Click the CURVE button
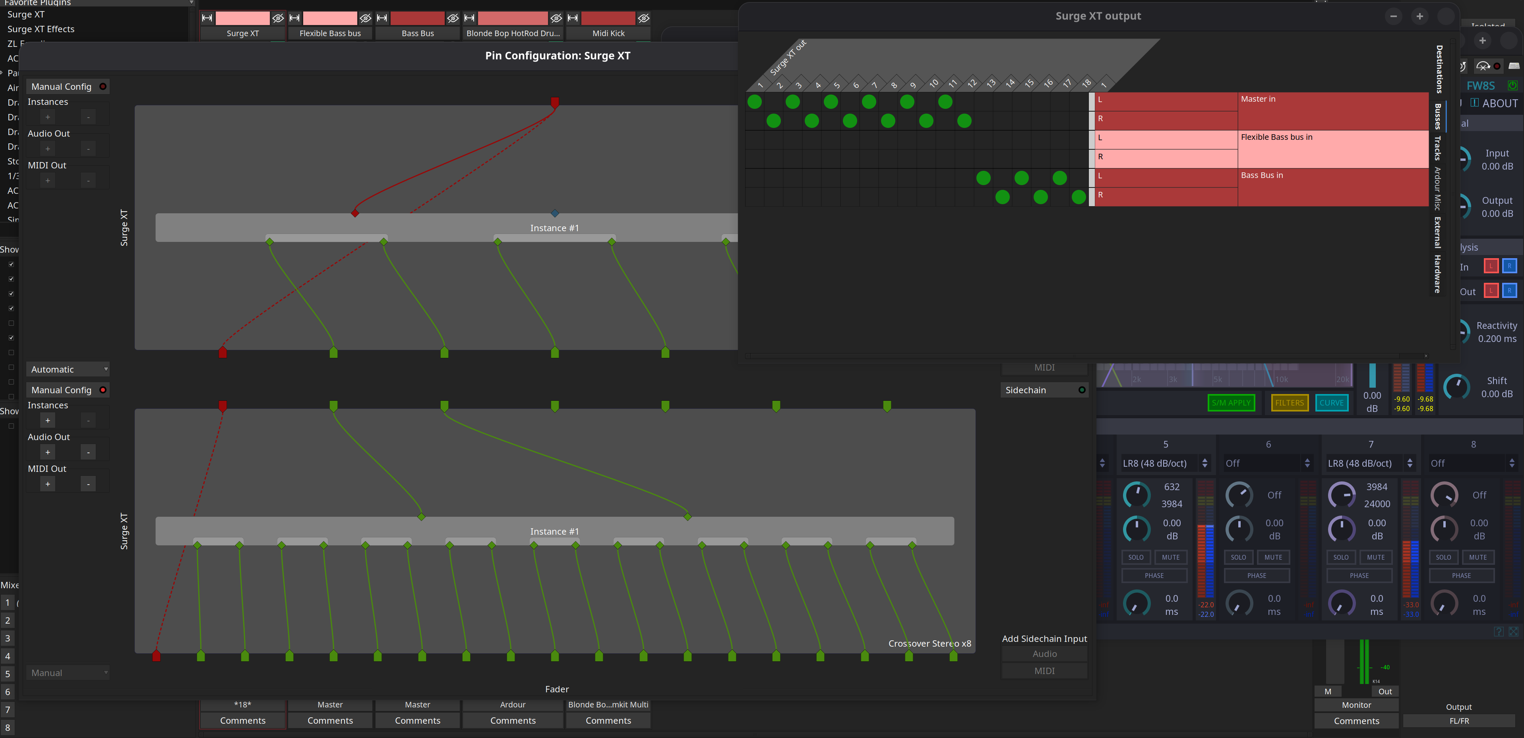1524x738 pixels. tap(1331, 403)
